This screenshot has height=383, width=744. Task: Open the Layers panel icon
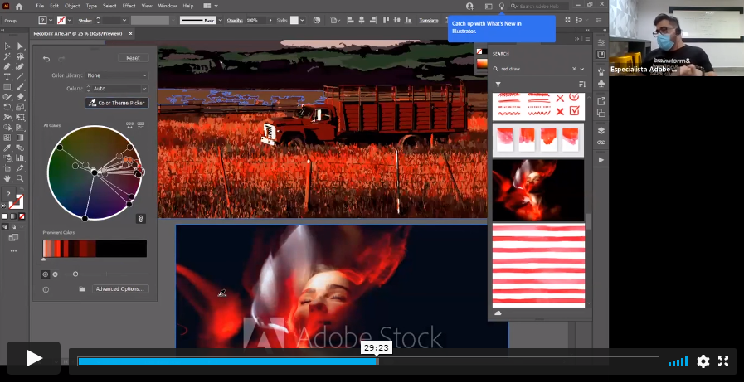[601, 131]
